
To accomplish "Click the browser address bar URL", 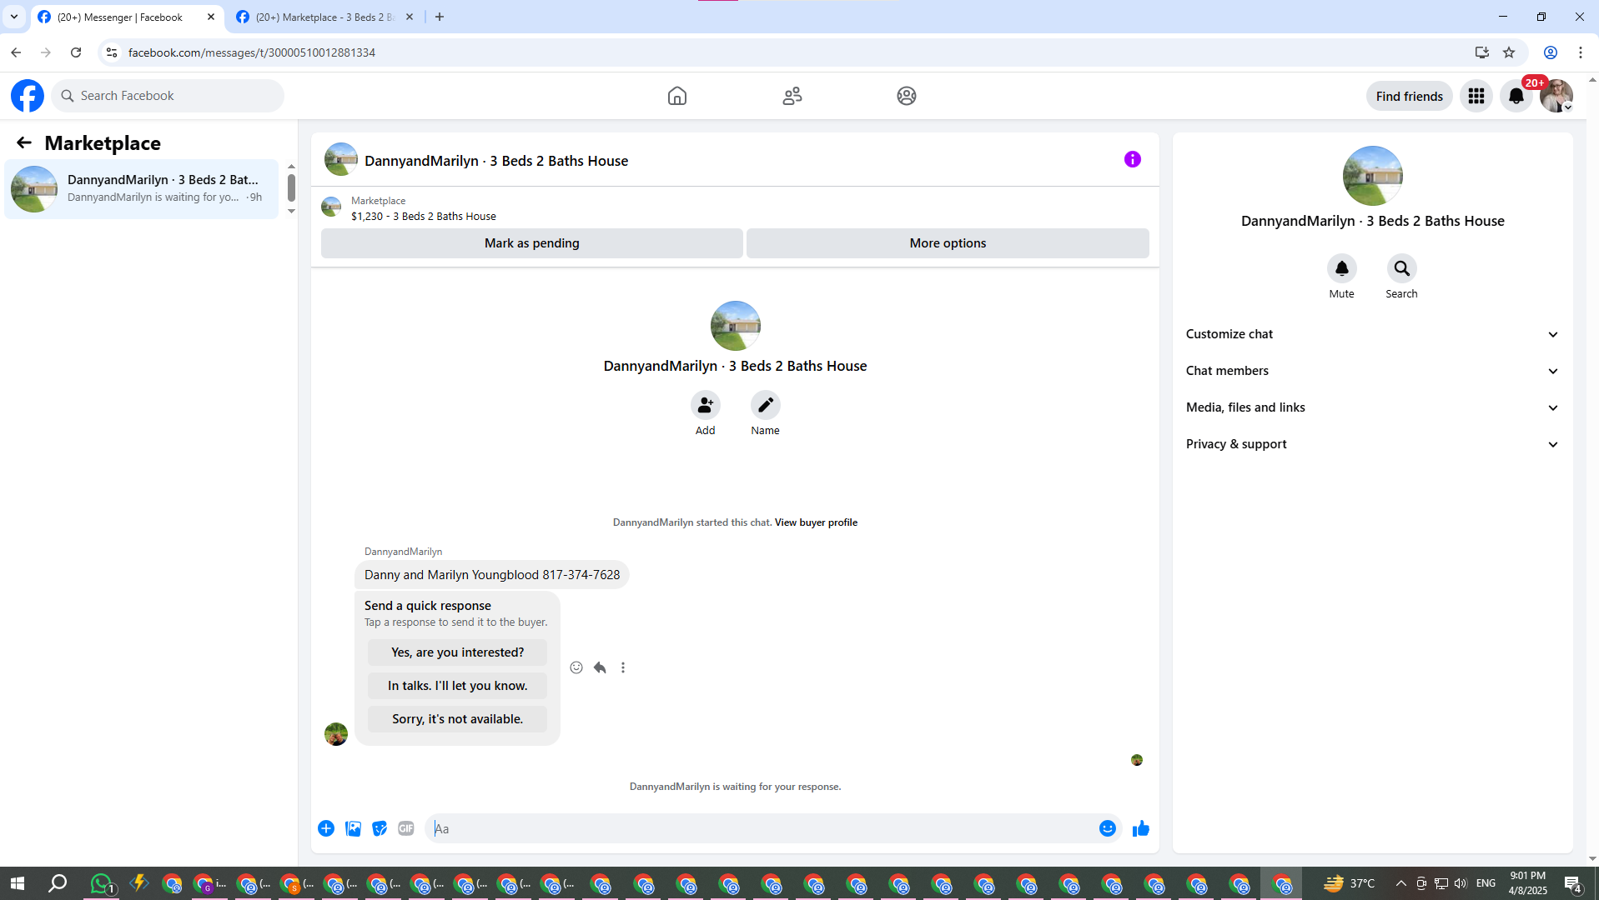I will click(x=251, y=52).
